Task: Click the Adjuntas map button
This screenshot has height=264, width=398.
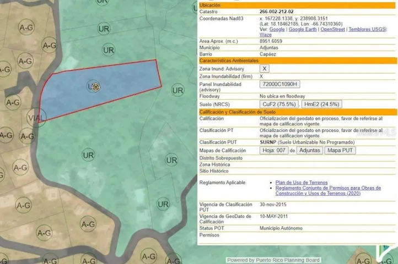Action: click(310, 151)
